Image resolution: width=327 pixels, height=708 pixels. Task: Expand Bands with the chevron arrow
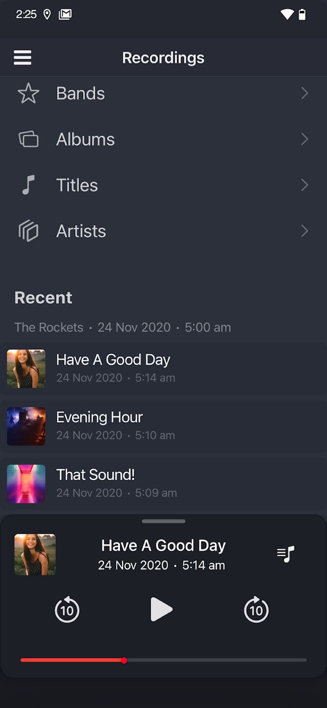click(305, 93)
